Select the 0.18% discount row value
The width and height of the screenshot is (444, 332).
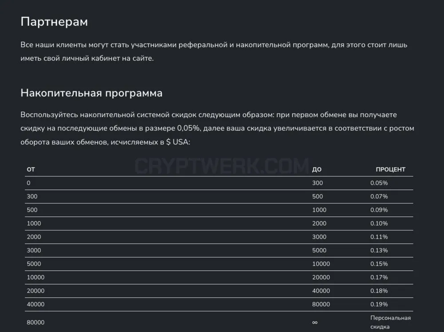pyautogui.click(x=379, y=291)
